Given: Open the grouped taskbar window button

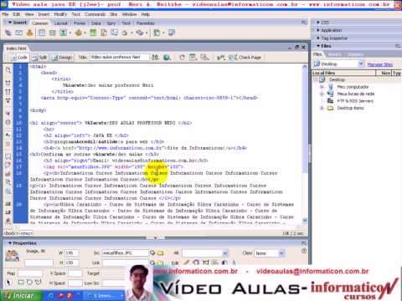Looking at the screenshot, I should [x=104, y=295].
